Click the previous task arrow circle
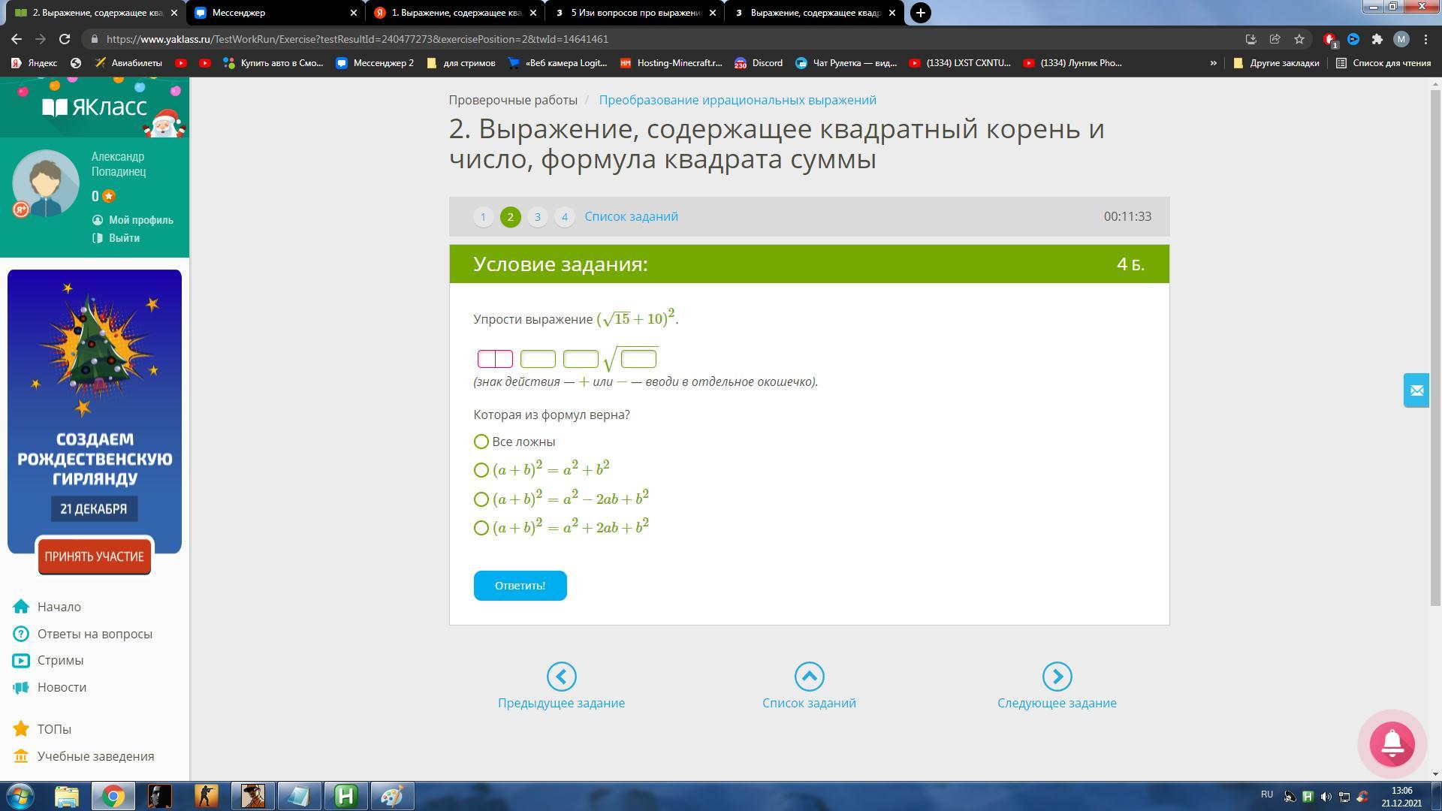The height and width of the screenshot is (811, 1442). click(x=561, y=677)
